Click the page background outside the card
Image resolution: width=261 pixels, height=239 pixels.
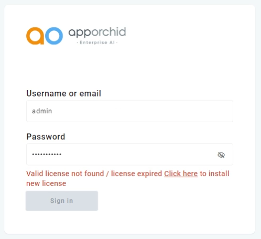click(x=258, y=122)
